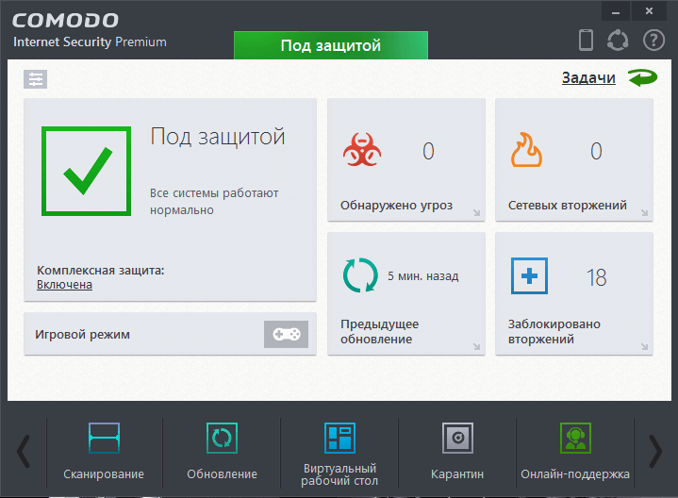This screenshot has width=678, height=498.
Task: Toggle game mode with gamepad button
Action: pos(287,334)
